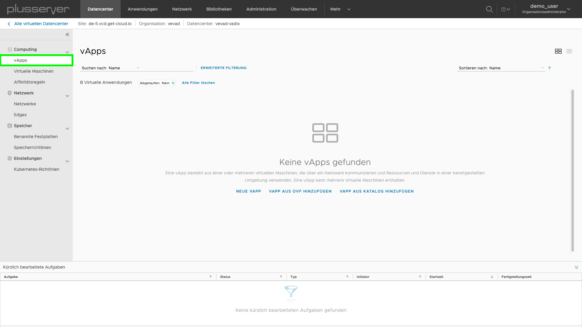Screen dimensions: 582x327
Task: Click NEUE VAPP
Action: pyautogui.click(x=248, y=191)
